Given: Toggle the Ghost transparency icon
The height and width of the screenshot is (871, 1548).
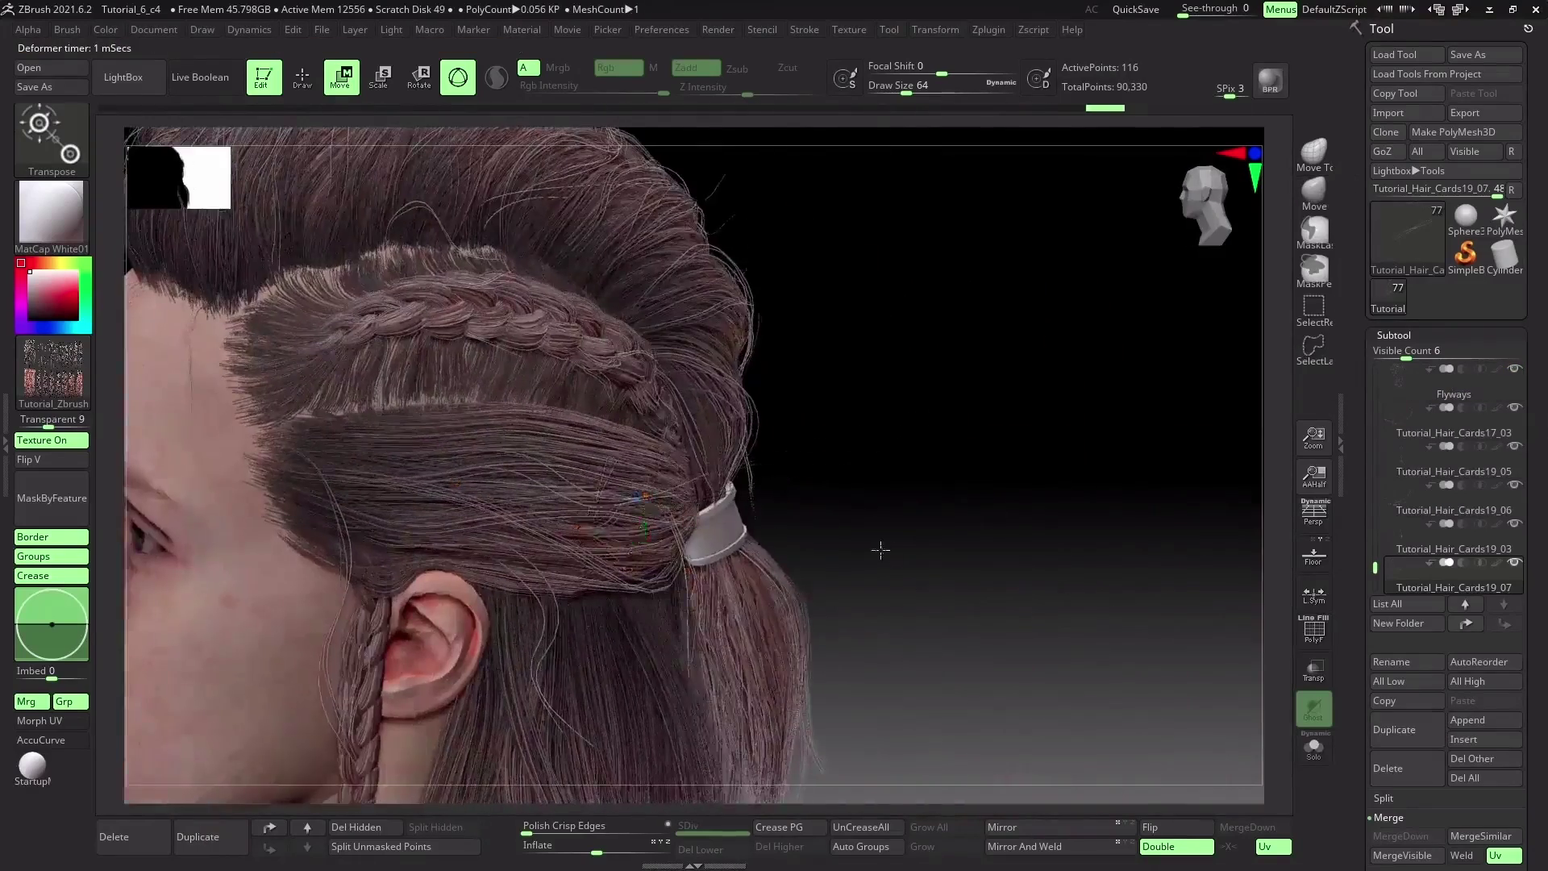Looking at the screenshot, I should point(1313,709).
